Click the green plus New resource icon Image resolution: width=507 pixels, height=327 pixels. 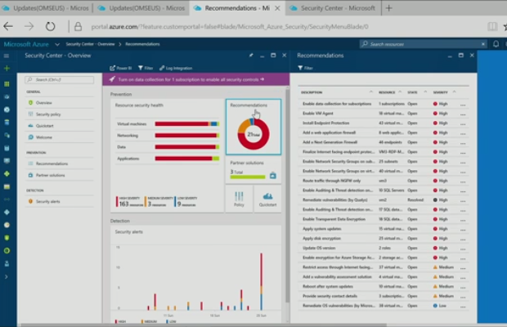tap(7, 68)
